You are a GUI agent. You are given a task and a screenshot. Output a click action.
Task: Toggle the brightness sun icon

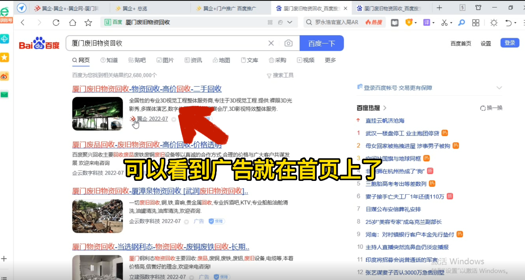(493, 22)
